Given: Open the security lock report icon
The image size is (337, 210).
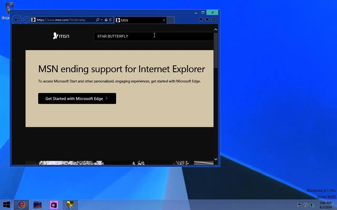Looking at the screenshot, I should coord(106,20).
